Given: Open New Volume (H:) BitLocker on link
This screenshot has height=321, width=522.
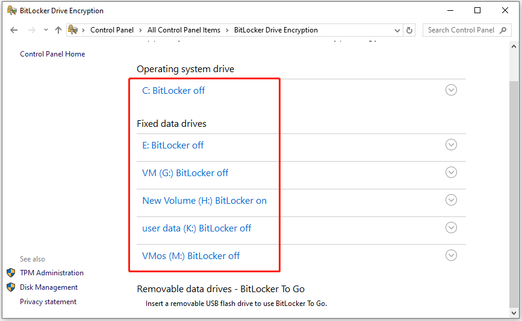Looking at the screenshot, I should click(205, 201).
